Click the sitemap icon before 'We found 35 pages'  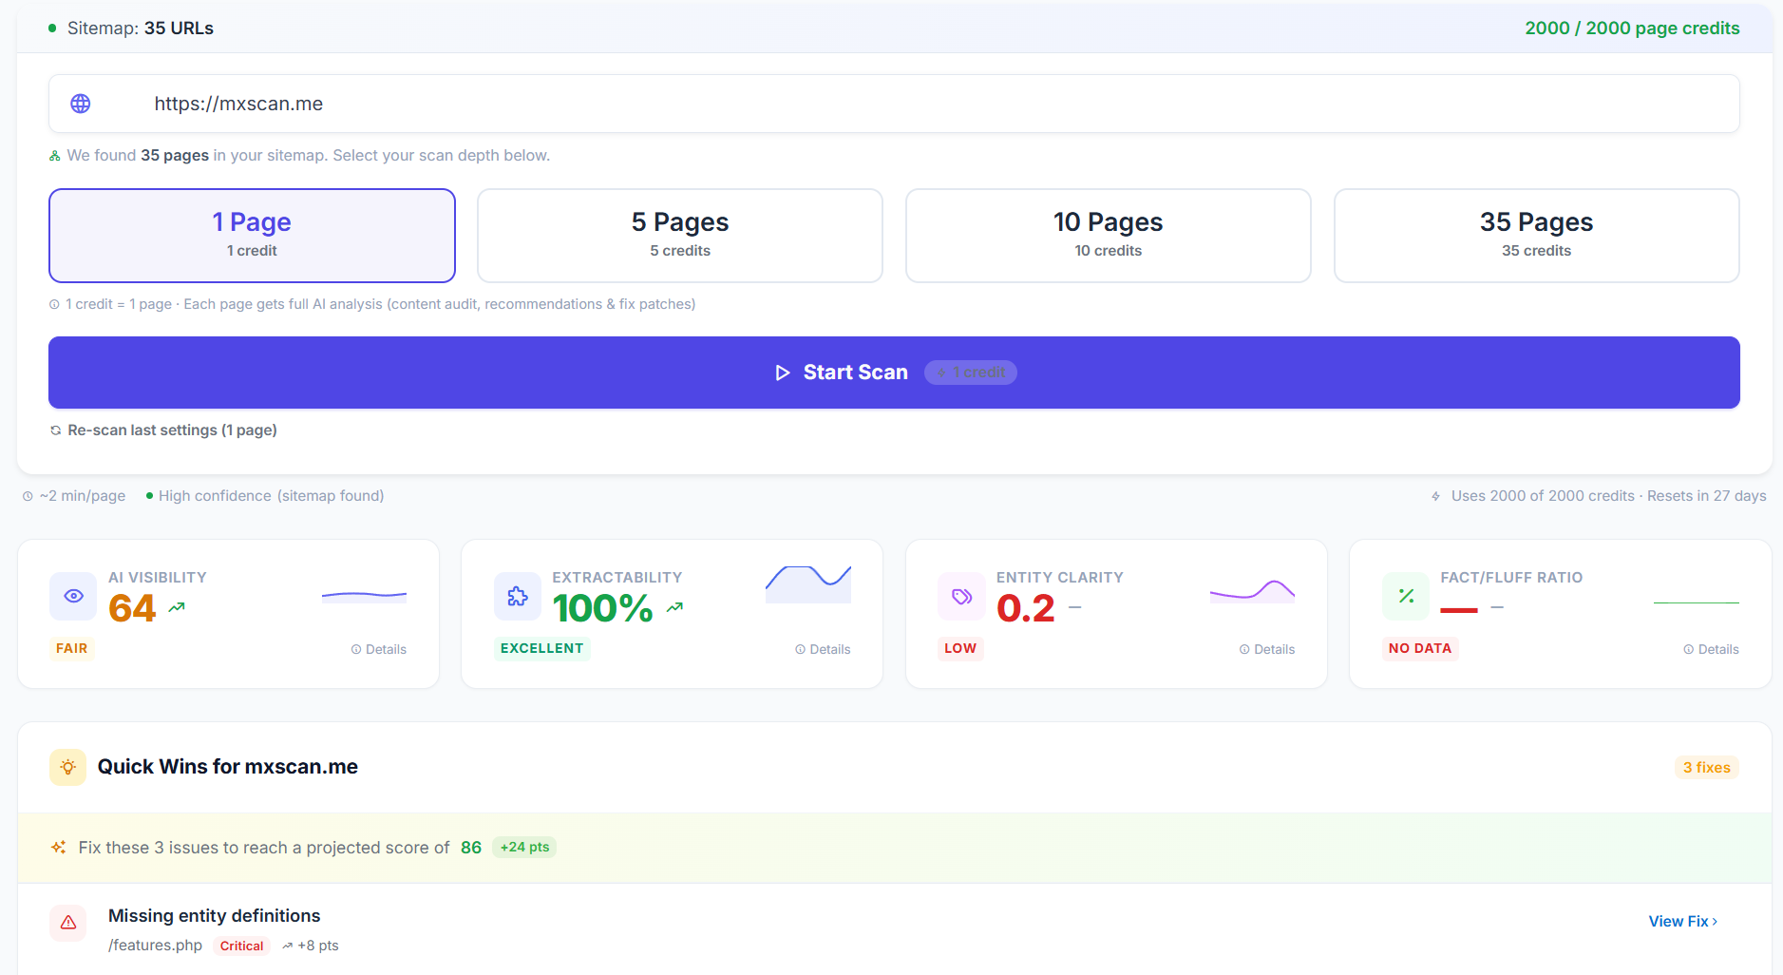pyautogui.click(x=54, y=155)
